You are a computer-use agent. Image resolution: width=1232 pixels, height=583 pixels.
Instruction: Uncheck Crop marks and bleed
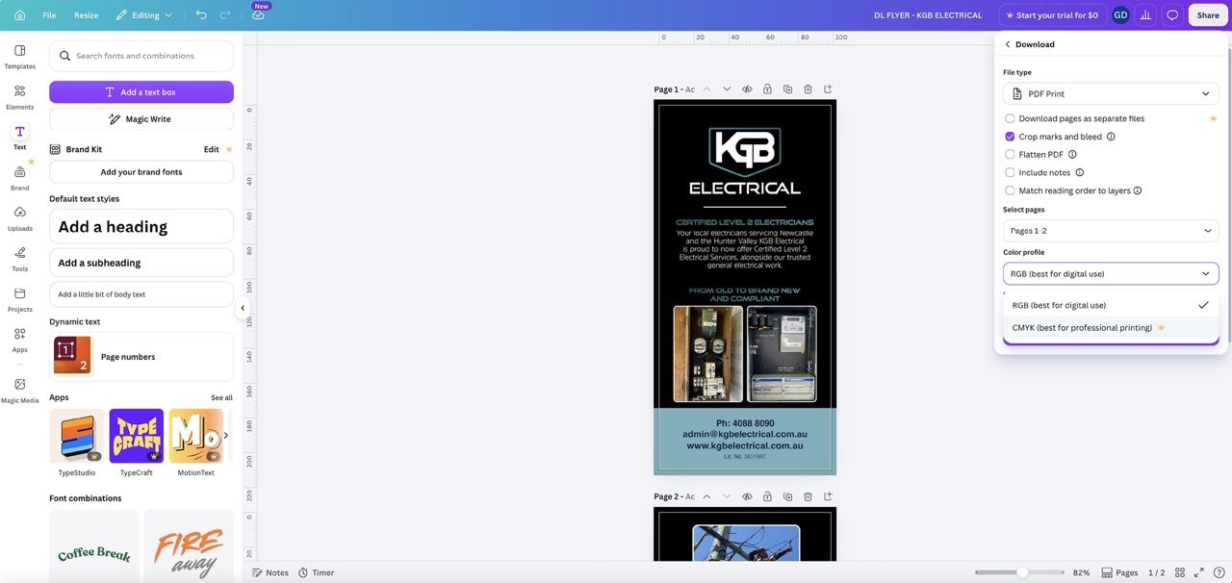click(x=1010, y=137)
